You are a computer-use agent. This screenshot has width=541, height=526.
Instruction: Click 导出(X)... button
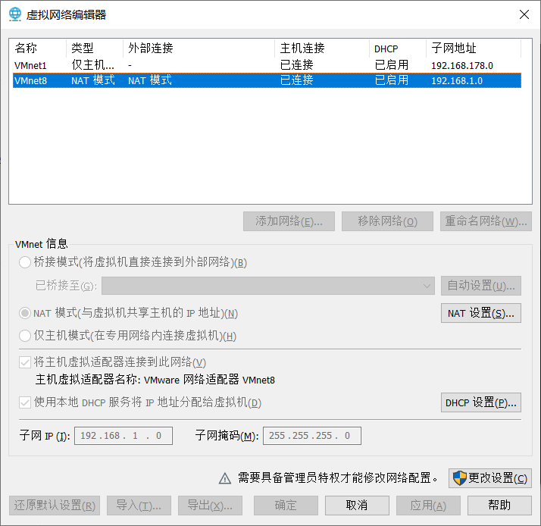210,506
